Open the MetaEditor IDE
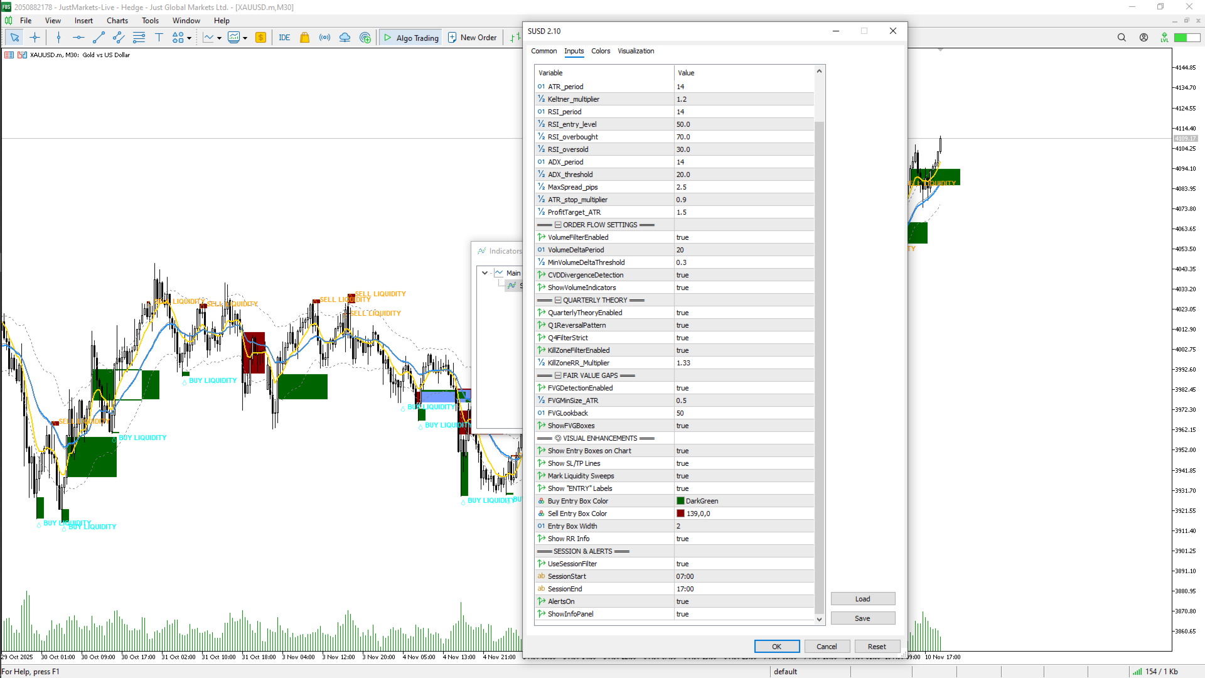 (x=284, y=38)
